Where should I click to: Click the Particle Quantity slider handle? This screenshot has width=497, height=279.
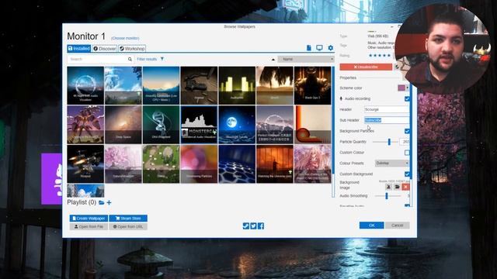tap(389, 142)
